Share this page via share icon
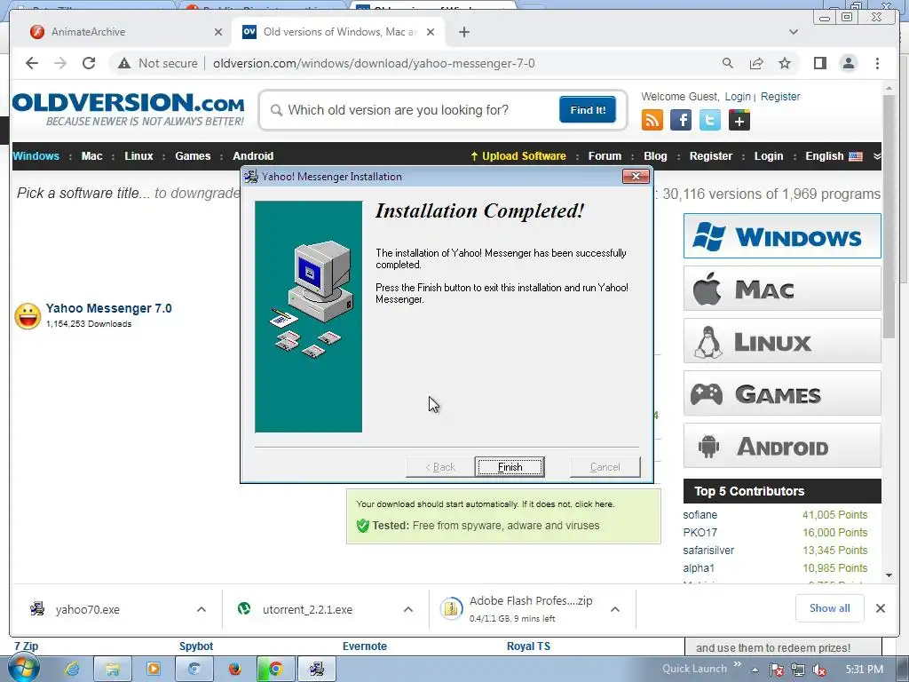 coord(756,63)
